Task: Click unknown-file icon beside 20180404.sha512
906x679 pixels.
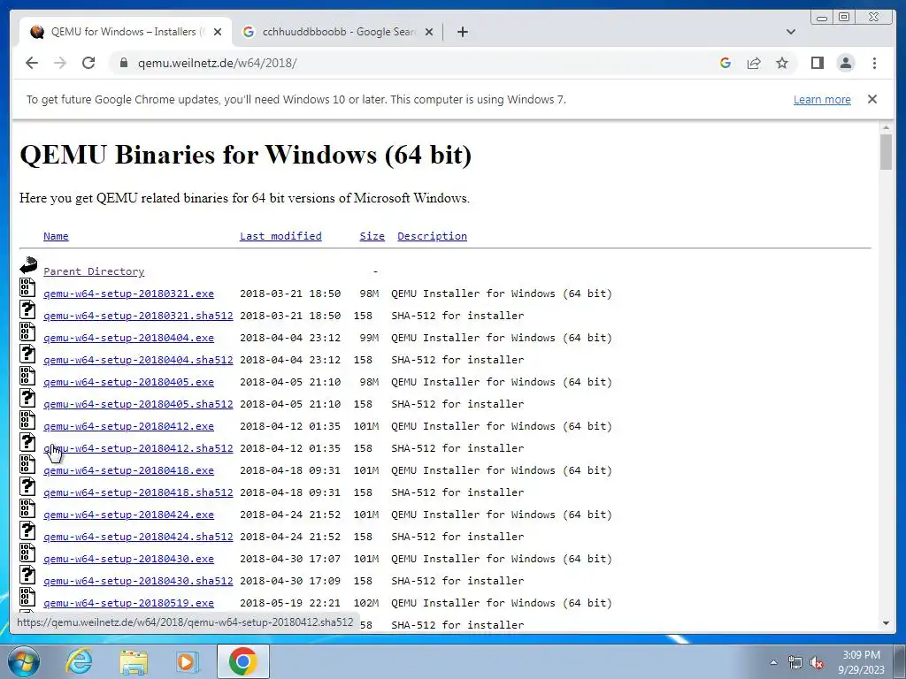Action: [27, 354]
